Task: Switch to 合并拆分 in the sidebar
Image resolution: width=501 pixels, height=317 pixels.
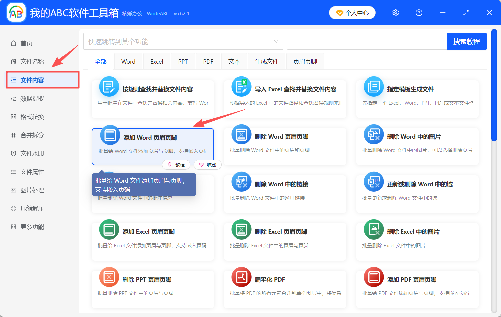Action: [32, 135]
